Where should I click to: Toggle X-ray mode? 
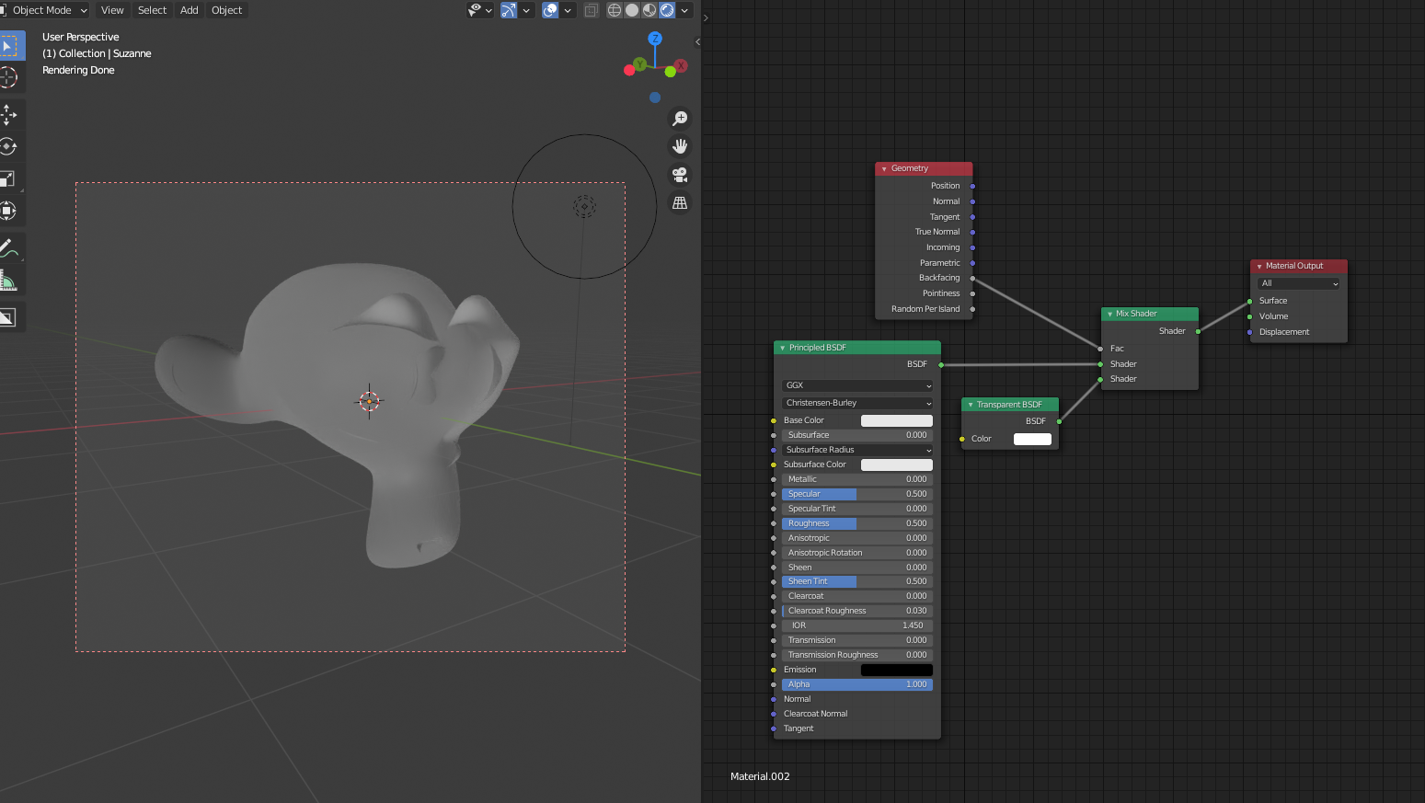[591, 10]
